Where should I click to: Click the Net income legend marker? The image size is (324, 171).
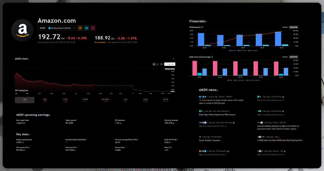tap(239, 50)
